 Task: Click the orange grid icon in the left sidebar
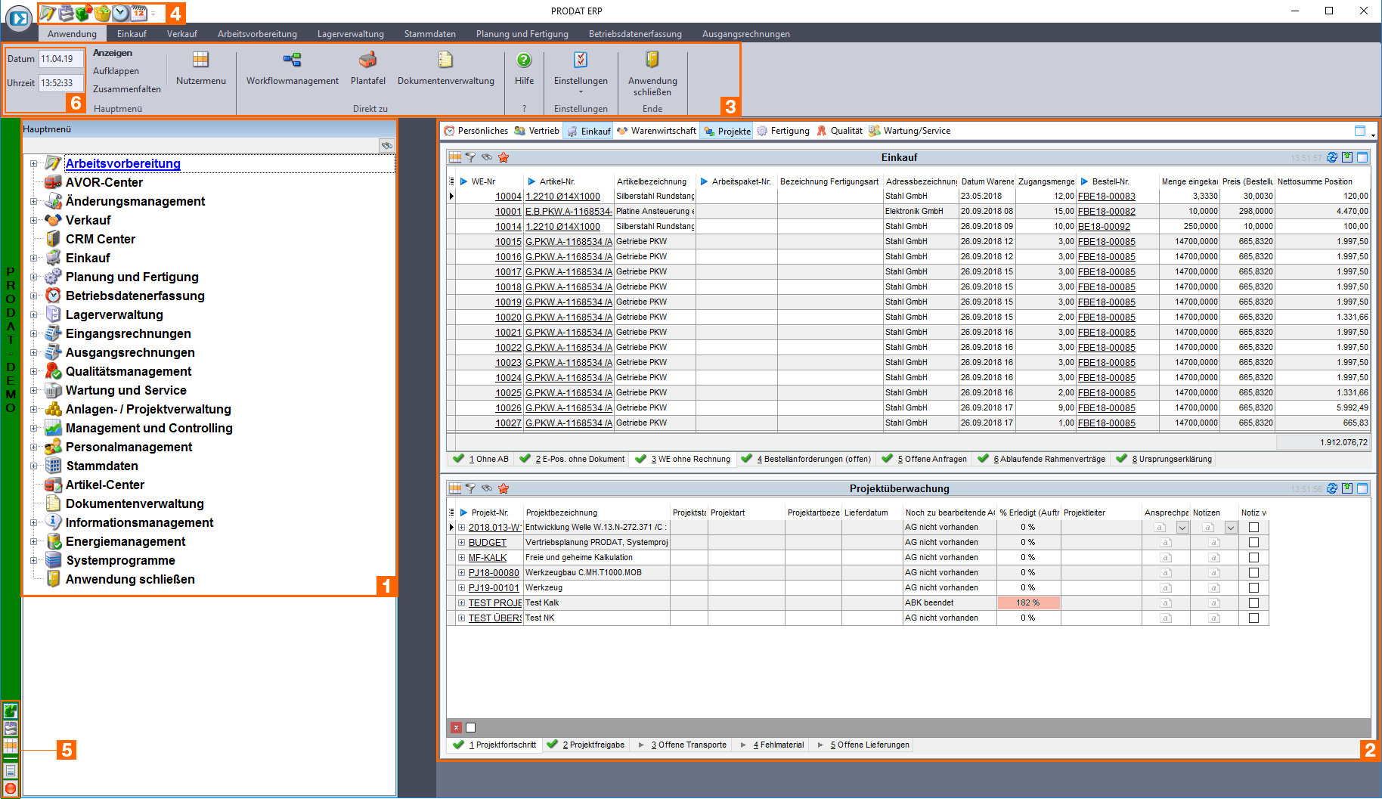[x=11, y=745]
